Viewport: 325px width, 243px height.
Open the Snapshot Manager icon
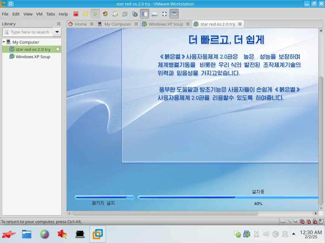tap(135, 14)
